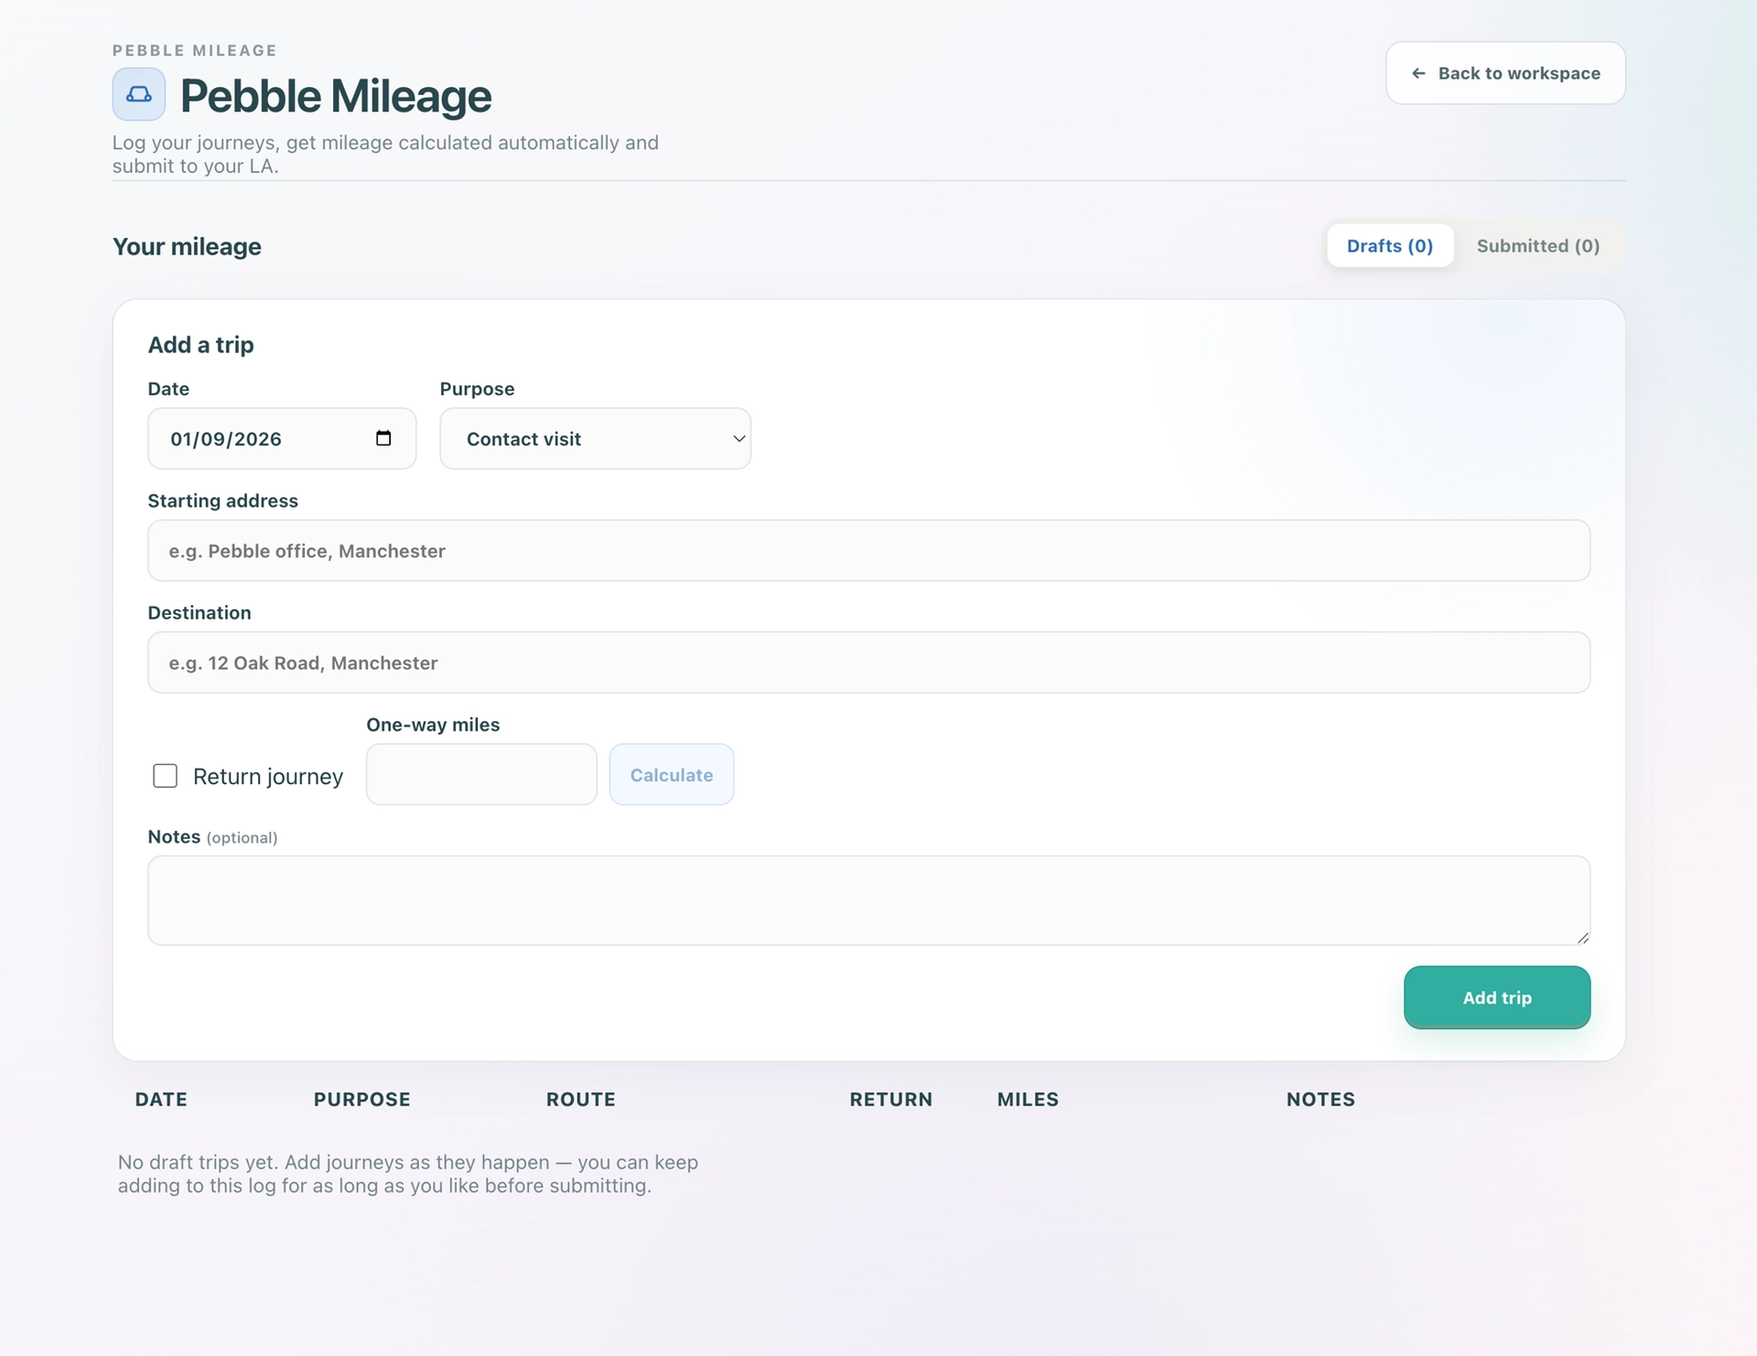Click the small PEBBLE MILEAGE eyebrow text

[x=195, y=50]
